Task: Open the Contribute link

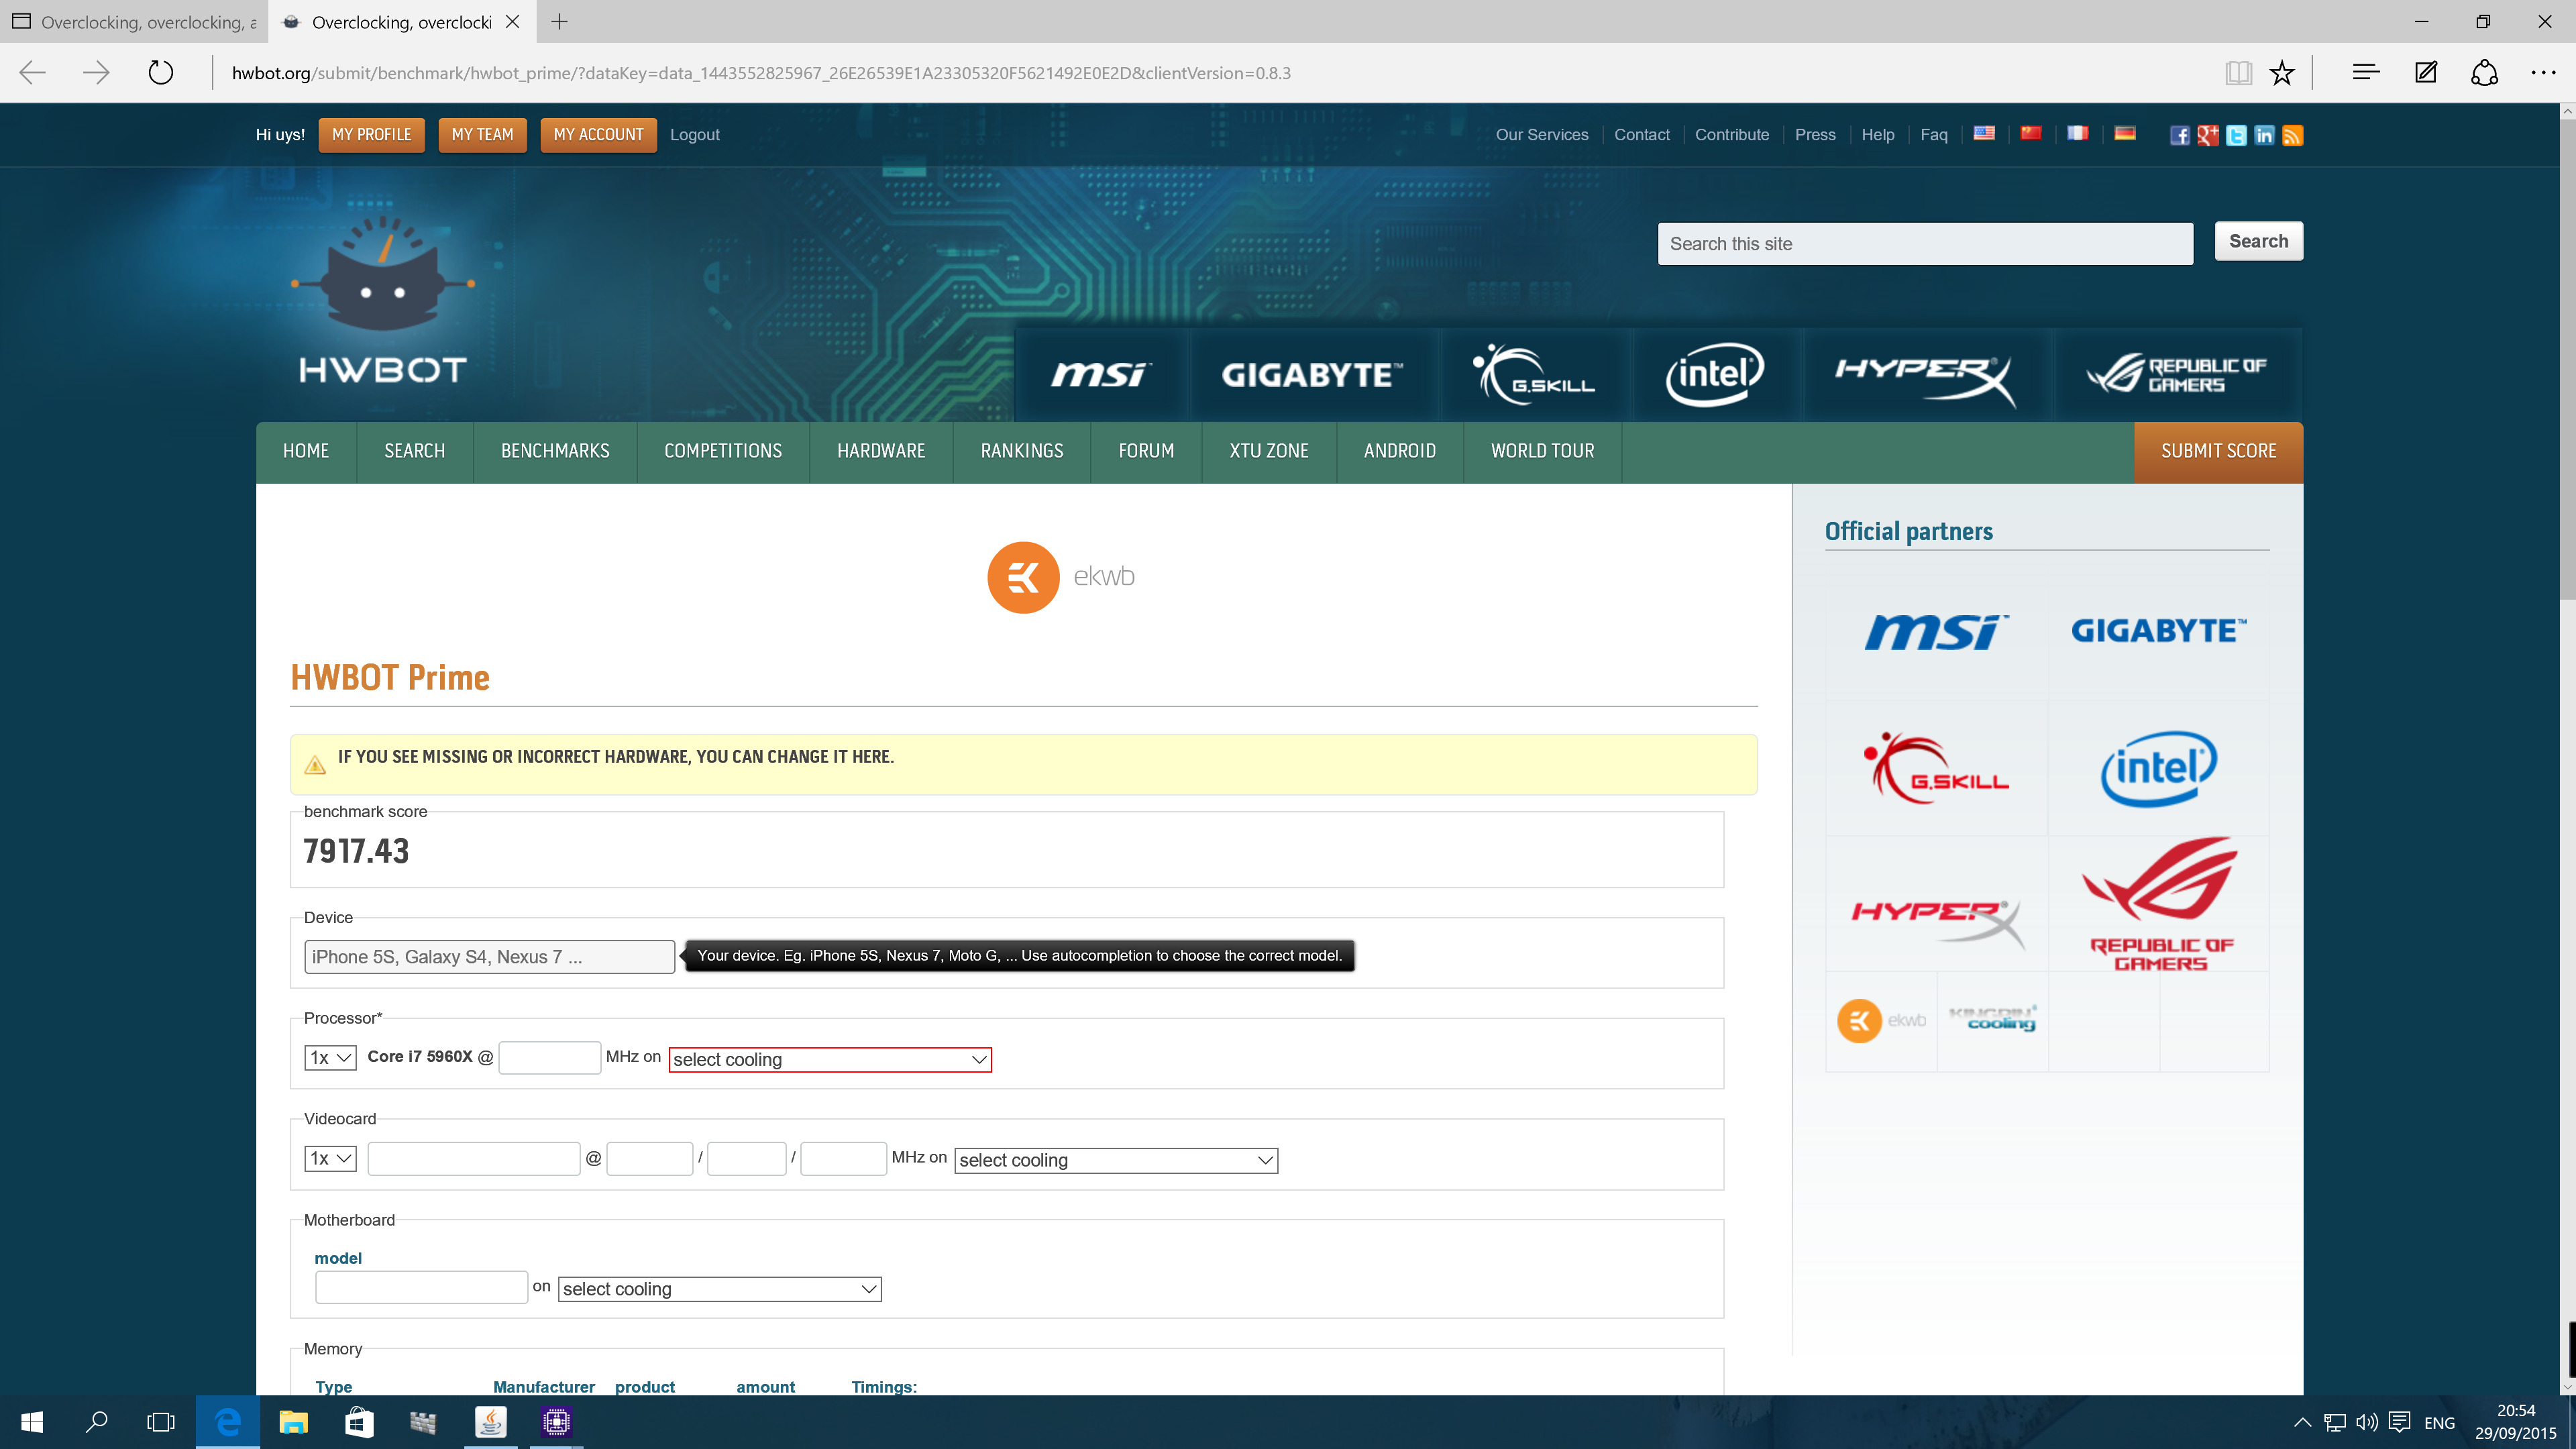Action: (x=1732, y=135)
